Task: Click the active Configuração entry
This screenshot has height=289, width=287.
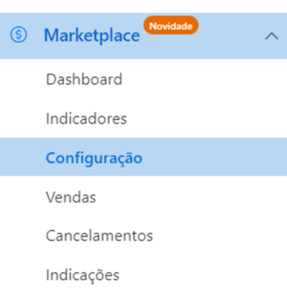Action: (94, 158)
